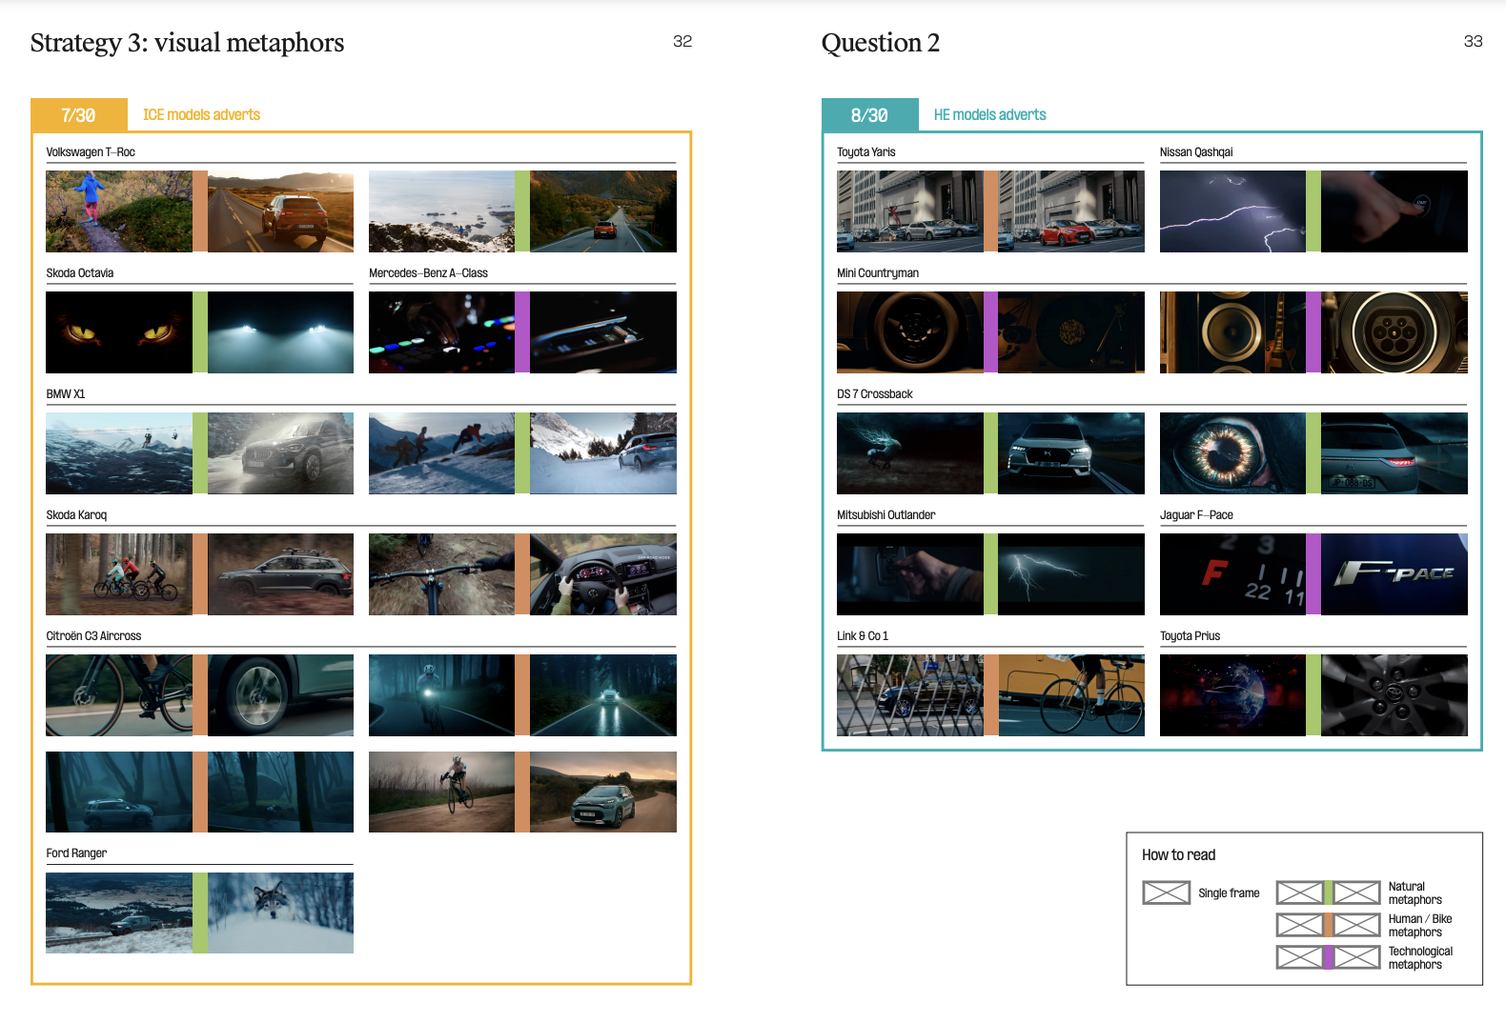Click the How to read legend title
Image resolution: width=1506 pixels, height=1023 pixels.
[x=1178, y=855]
